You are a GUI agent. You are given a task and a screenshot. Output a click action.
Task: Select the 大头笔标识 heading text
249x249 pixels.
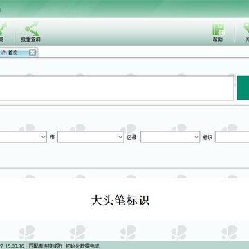click(120, 200)
